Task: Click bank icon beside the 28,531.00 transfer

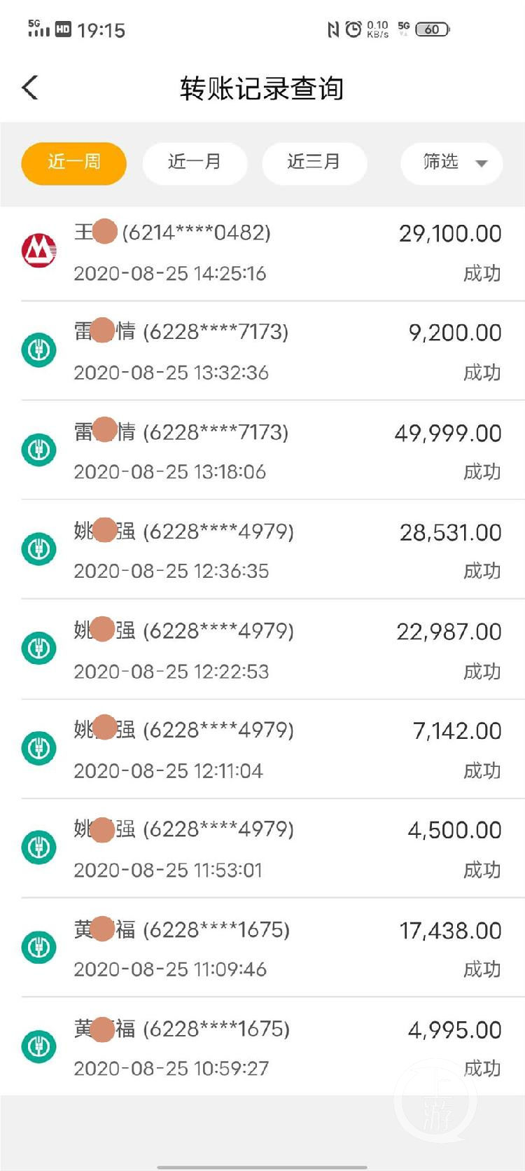Action: point(39,549)
